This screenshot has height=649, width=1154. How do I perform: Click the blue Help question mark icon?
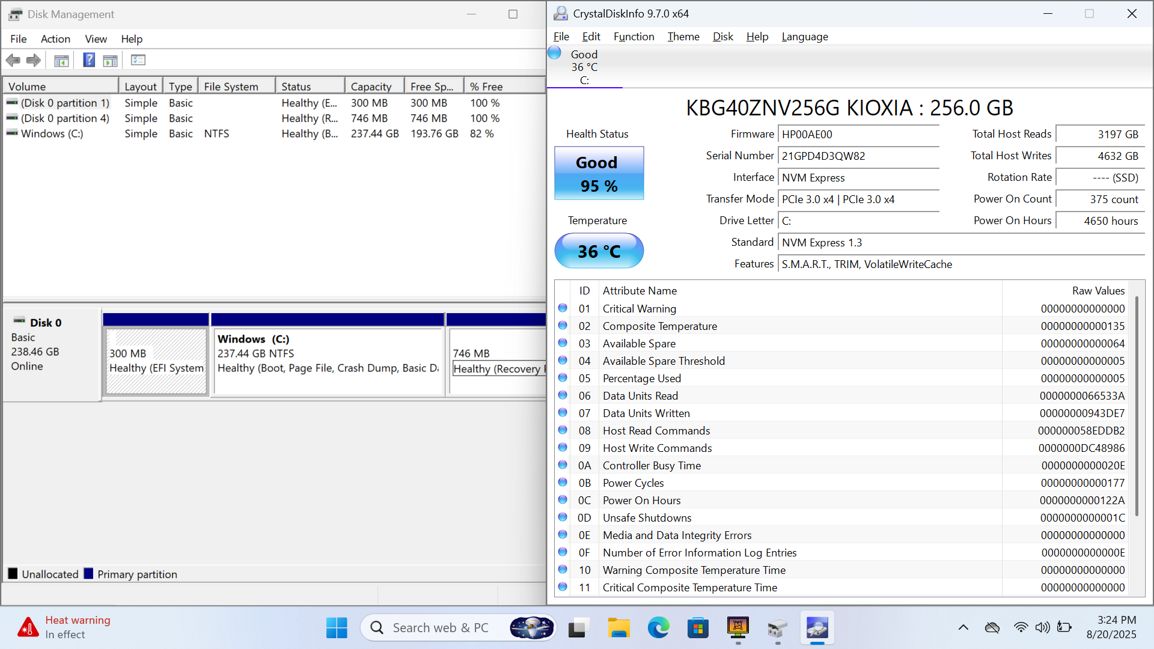coord(89,60)
